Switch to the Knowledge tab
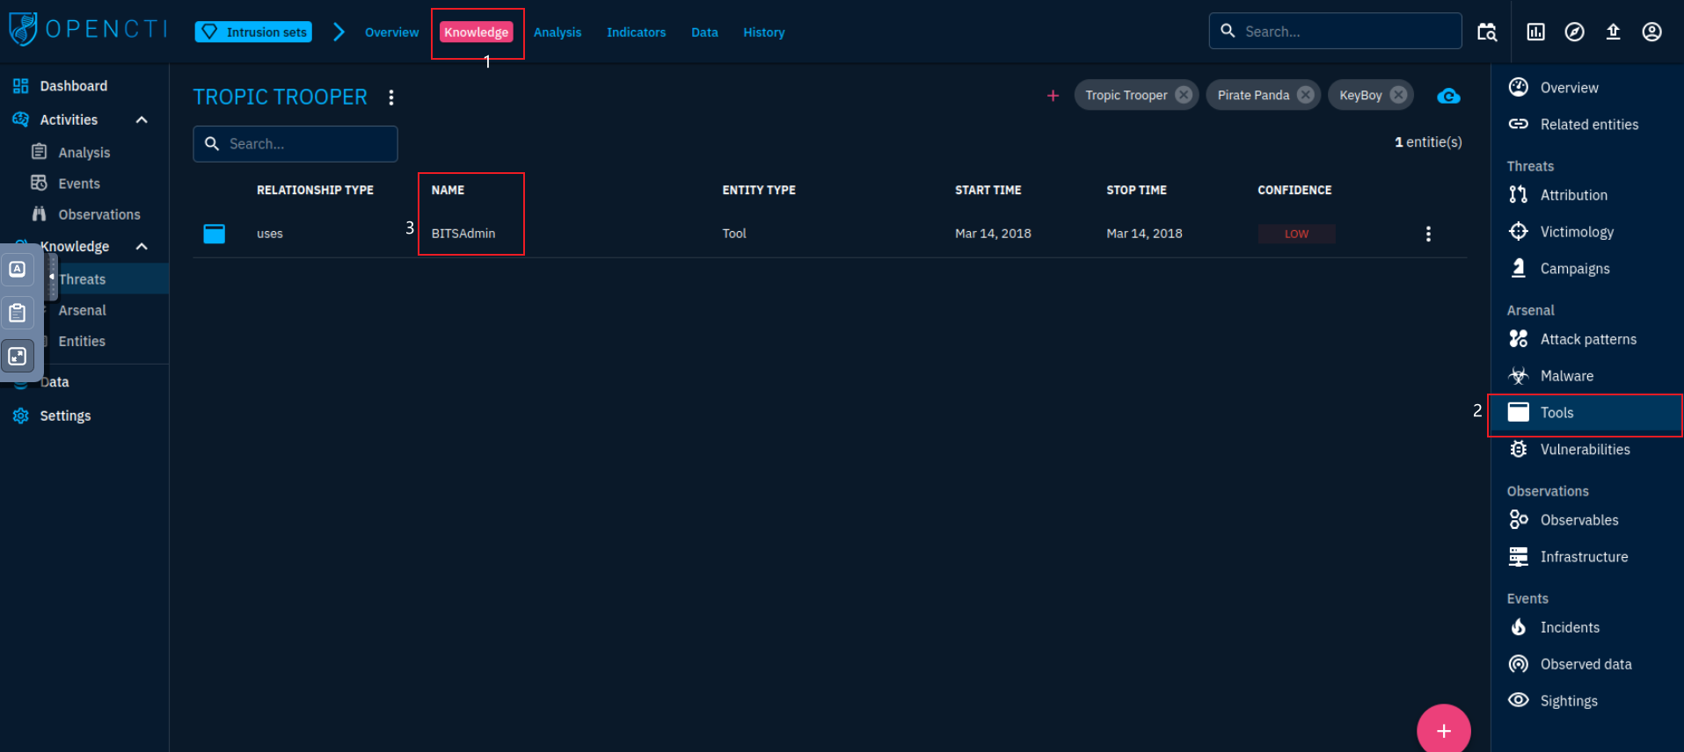 [x=476, y=32]
